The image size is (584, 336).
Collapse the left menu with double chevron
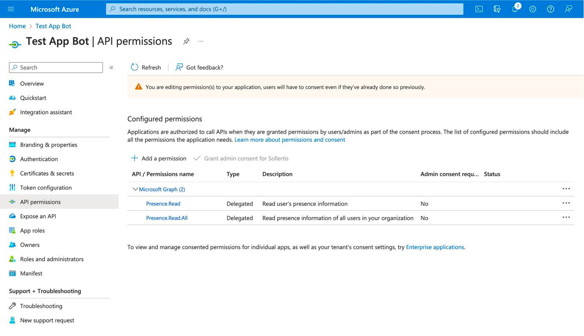[x=111, y=67]
